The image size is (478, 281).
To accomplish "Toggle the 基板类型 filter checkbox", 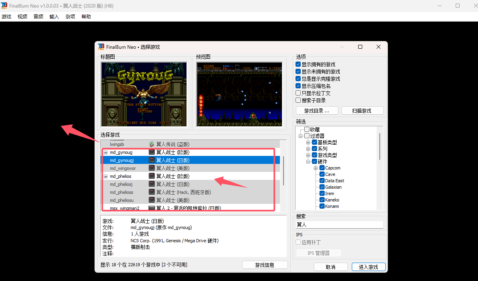I will 314,142.
